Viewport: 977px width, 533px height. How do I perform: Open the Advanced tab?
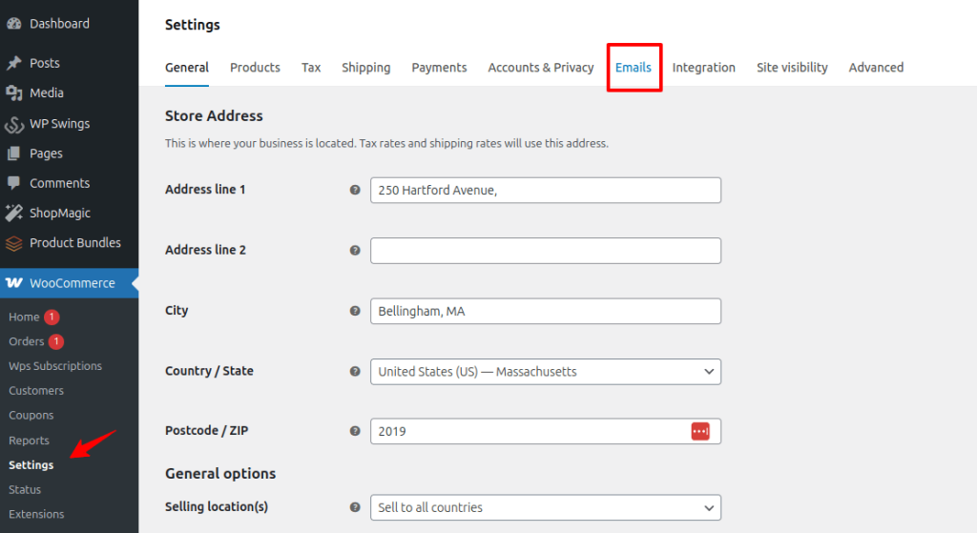point(876,68)
